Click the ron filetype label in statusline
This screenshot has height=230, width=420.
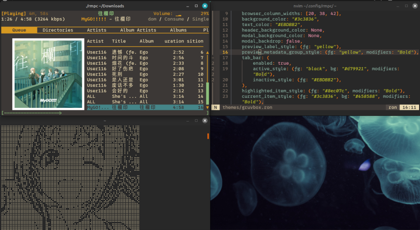coord(392,107)
